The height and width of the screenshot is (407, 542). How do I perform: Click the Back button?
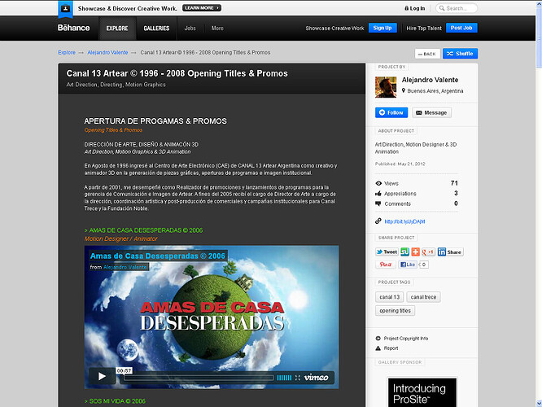[x=427, y=54]
